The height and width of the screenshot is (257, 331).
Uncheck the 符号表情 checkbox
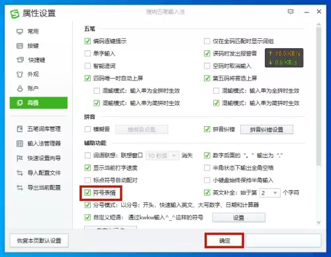tap(87, 193)
